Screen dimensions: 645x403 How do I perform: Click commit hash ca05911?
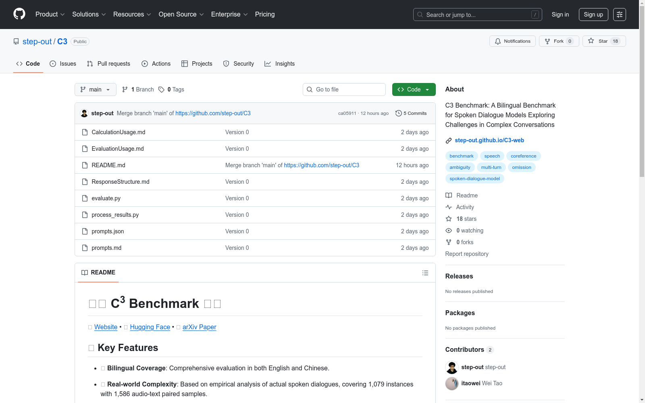point(347,113)
